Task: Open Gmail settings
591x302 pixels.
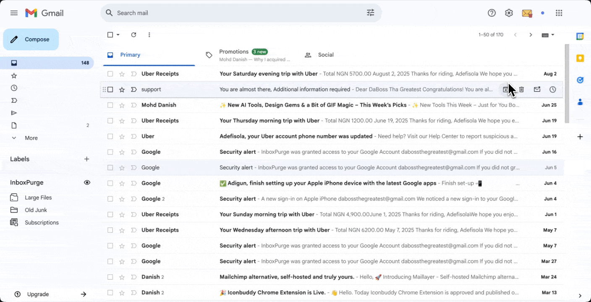Action: point(509,13)
